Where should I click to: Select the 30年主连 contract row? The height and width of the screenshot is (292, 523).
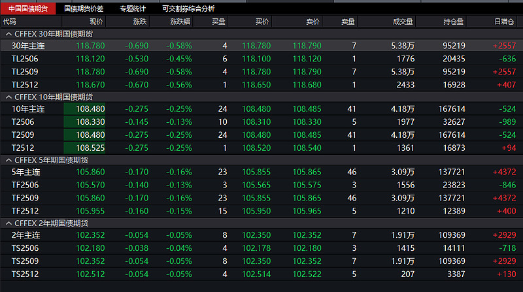pyautogui.click(x=261, y=46)
